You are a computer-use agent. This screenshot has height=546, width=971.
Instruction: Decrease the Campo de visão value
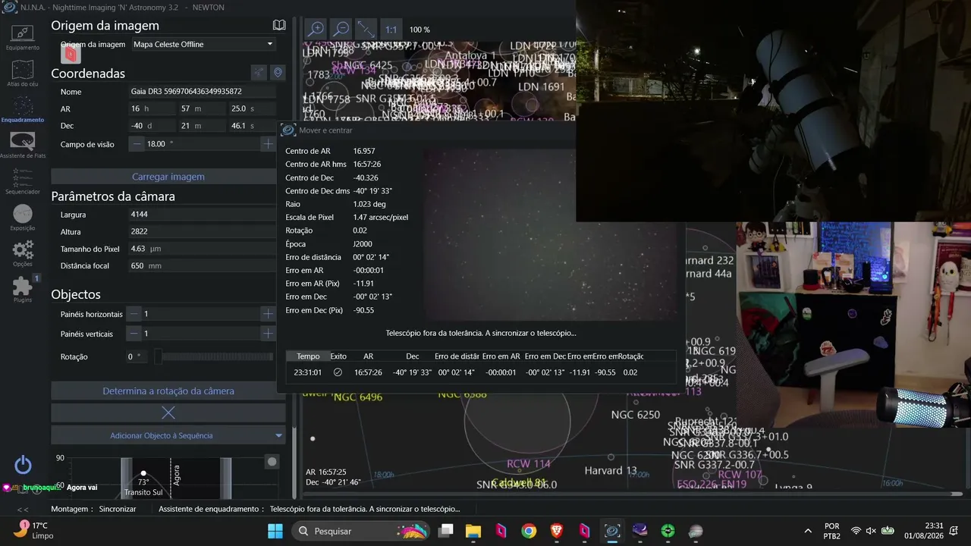point(136,144)
